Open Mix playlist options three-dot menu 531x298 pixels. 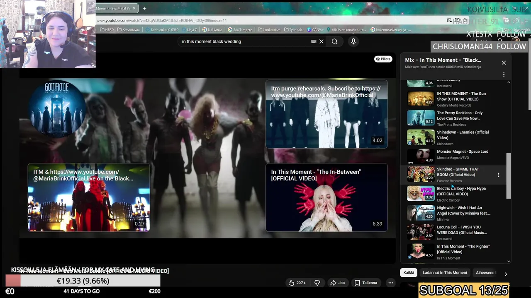[504, 75]
